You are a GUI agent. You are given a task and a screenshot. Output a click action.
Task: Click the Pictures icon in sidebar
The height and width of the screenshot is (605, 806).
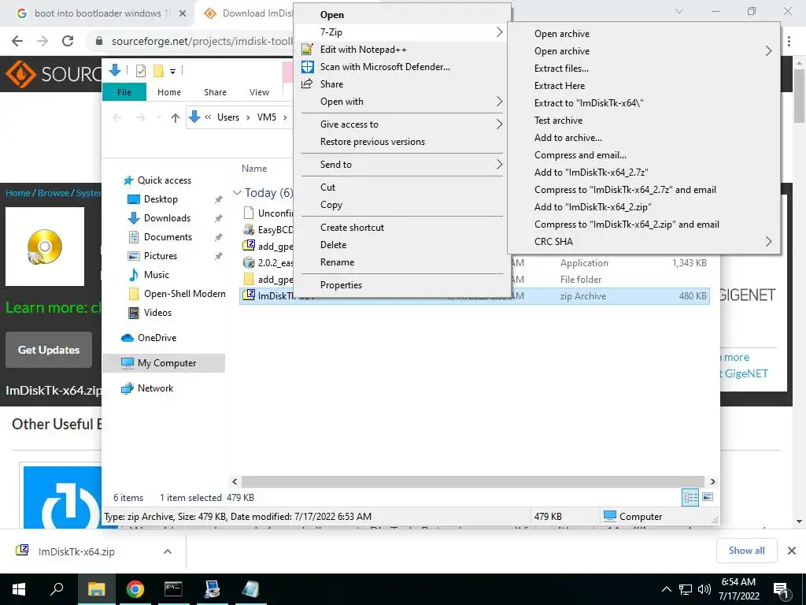pos(134,256)
